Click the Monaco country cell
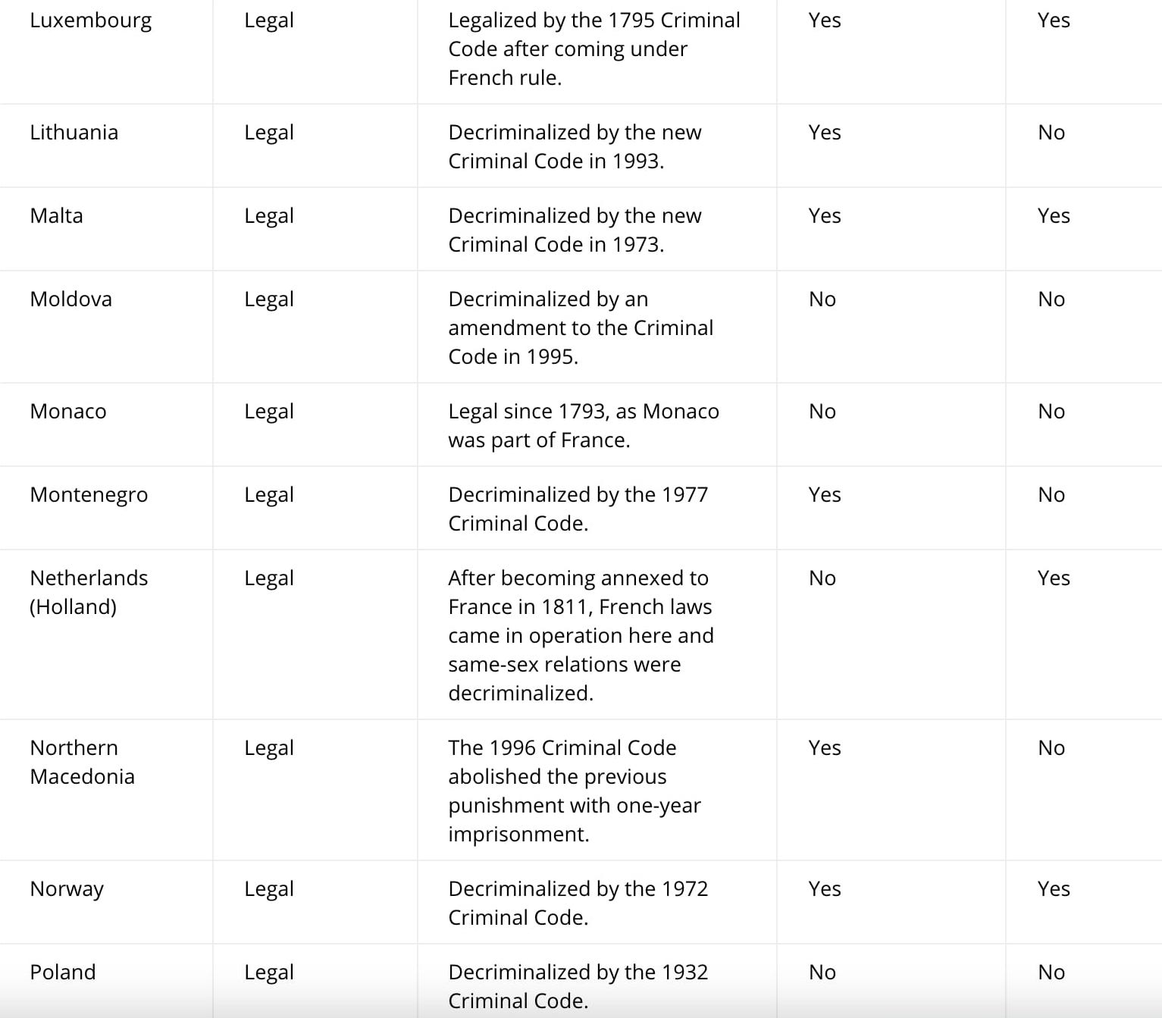Image resolution: width=1162 pixels, height=1018 pixels. point(68,412)
